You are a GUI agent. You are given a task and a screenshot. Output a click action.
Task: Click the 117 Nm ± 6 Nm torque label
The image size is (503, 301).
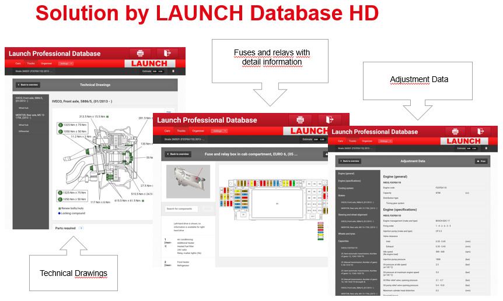point(100,202)
